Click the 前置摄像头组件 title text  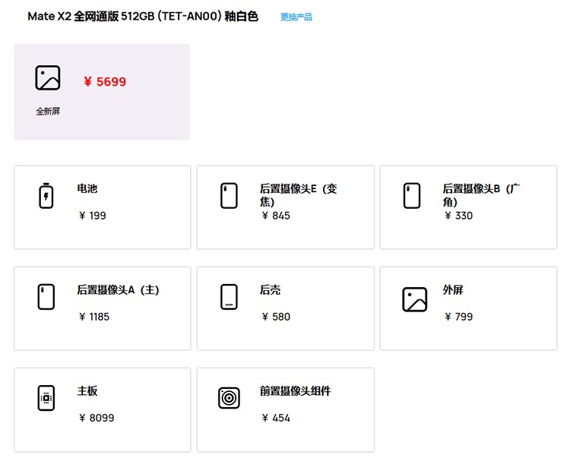295,391
